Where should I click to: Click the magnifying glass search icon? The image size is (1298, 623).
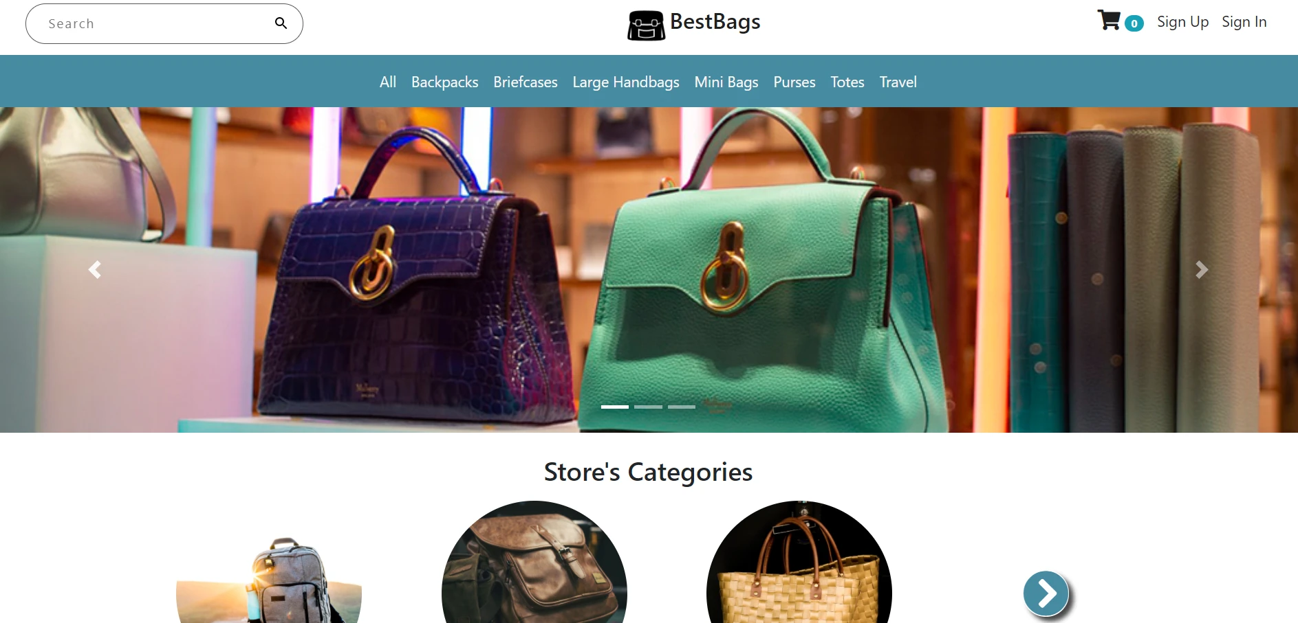pyautogui.click(x=281, y=23)
